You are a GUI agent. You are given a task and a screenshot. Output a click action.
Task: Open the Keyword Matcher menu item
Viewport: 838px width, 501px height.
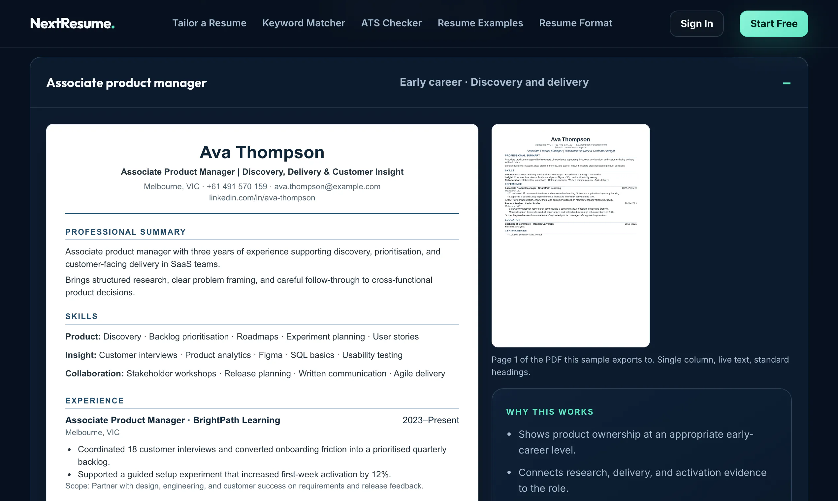tap(304, 23)
